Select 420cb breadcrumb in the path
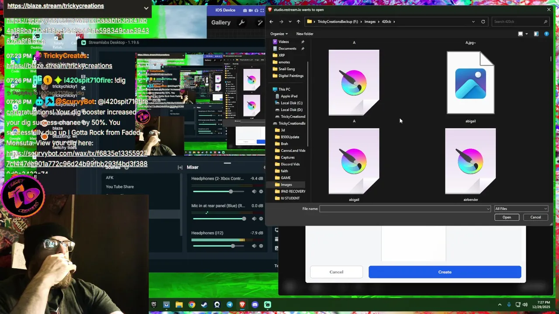 (x=386, y=21)
